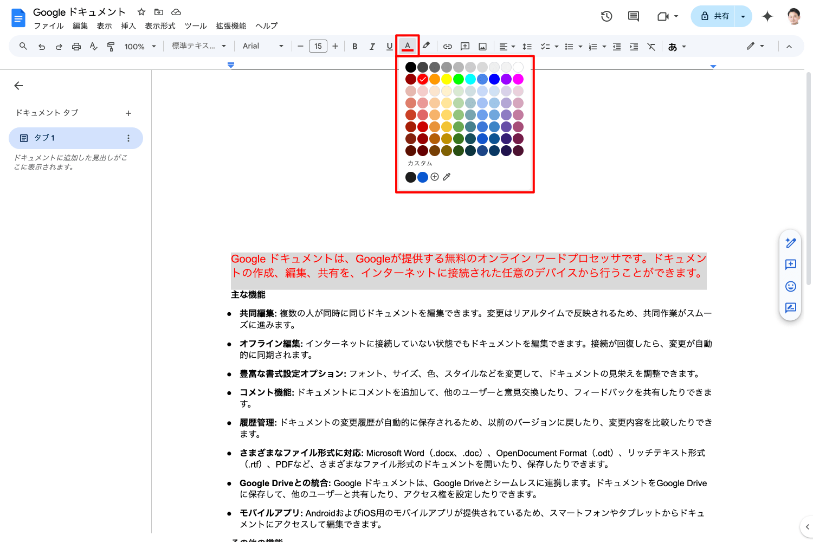Activate the paint format tool
813x542 pixels.
click(111, 47)
